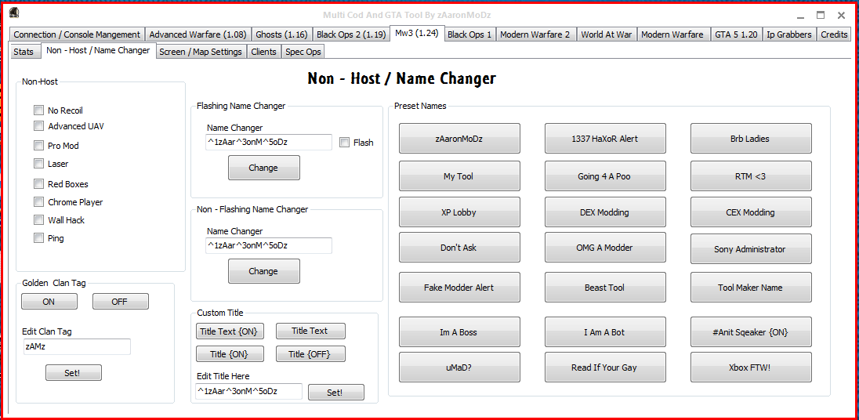Turn Golden Clan Tag OFF

(x=120, y=302)
